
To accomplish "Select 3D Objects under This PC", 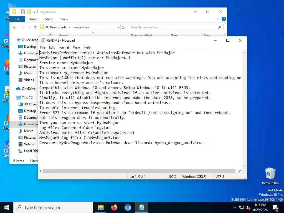I will [28, 104].
